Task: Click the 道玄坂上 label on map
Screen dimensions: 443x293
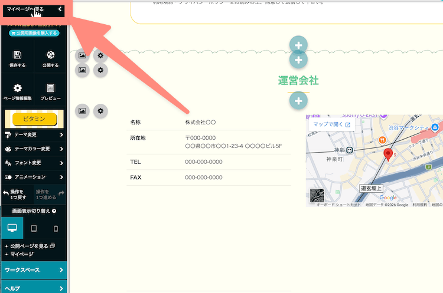Action: [x=372, y=189]
